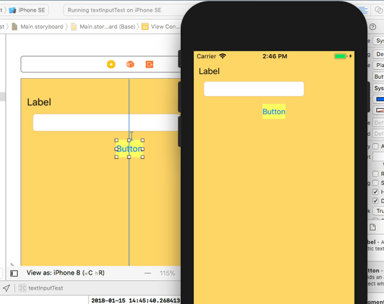This screenshot has height=304, width=384.
Task: Show the assistant editor overlapping circles icon
Action: coord(379,10)
